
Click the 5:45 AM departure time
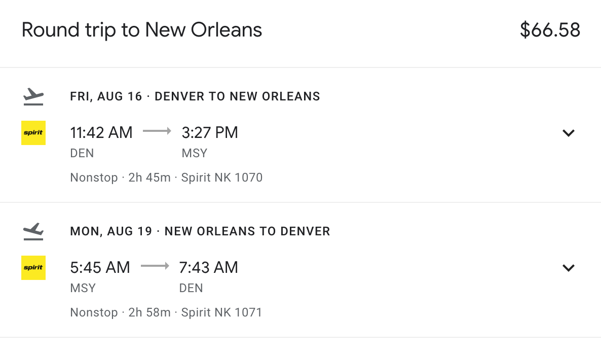[x=100, y=267]
